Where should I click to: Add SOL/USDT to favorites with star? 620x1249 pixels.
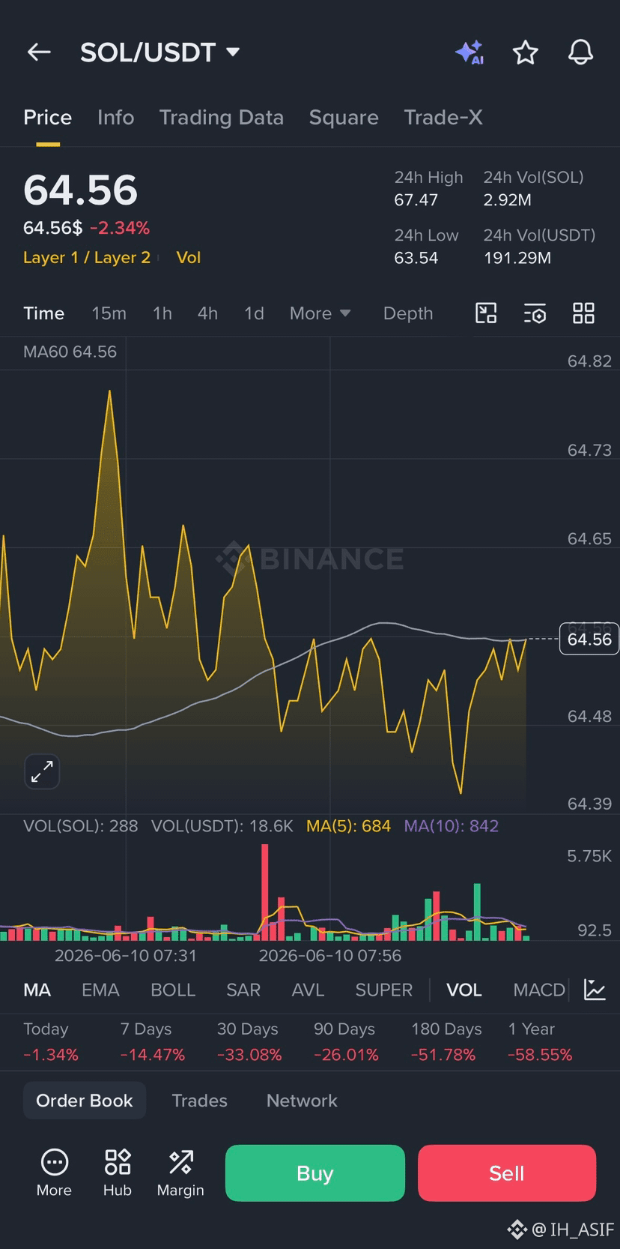click(525, 52)
